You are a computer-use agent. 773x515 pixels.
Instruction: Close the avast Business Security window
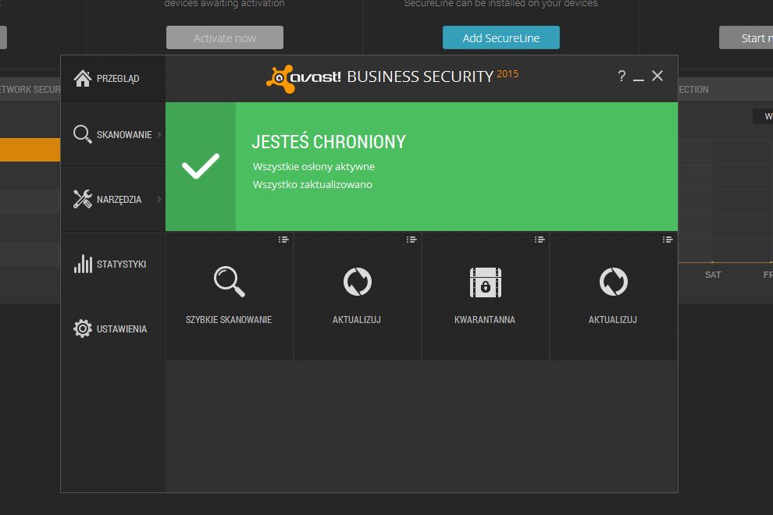(x=657, y=76)
